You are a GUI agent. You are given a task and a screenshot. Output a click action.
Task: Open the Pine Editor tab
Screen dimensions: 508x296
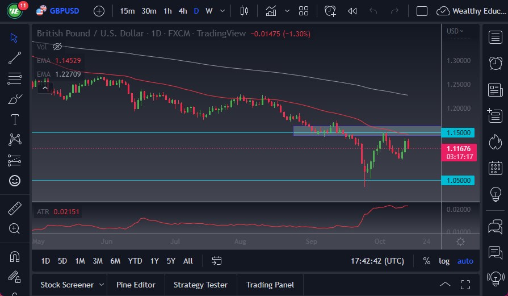[x=136, y=285]
